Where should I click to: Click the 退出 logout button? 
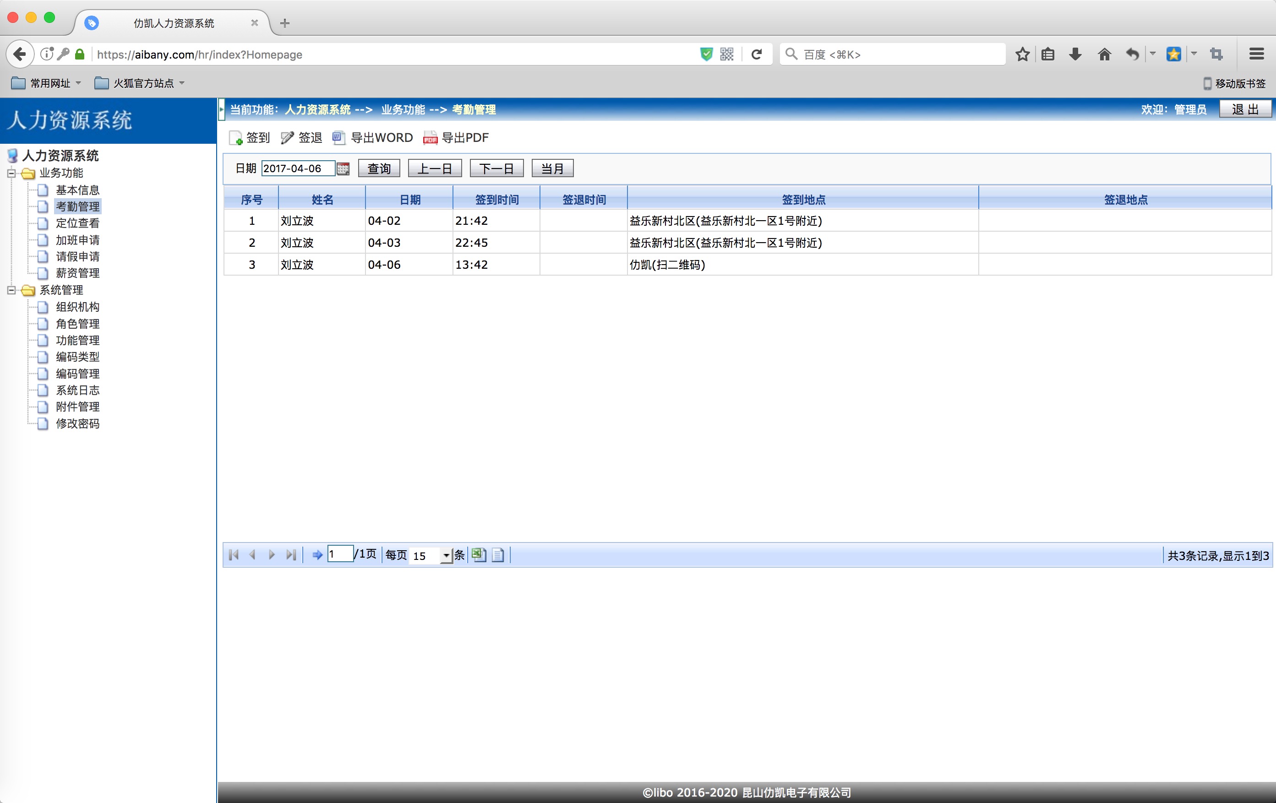click(1245, 109)
